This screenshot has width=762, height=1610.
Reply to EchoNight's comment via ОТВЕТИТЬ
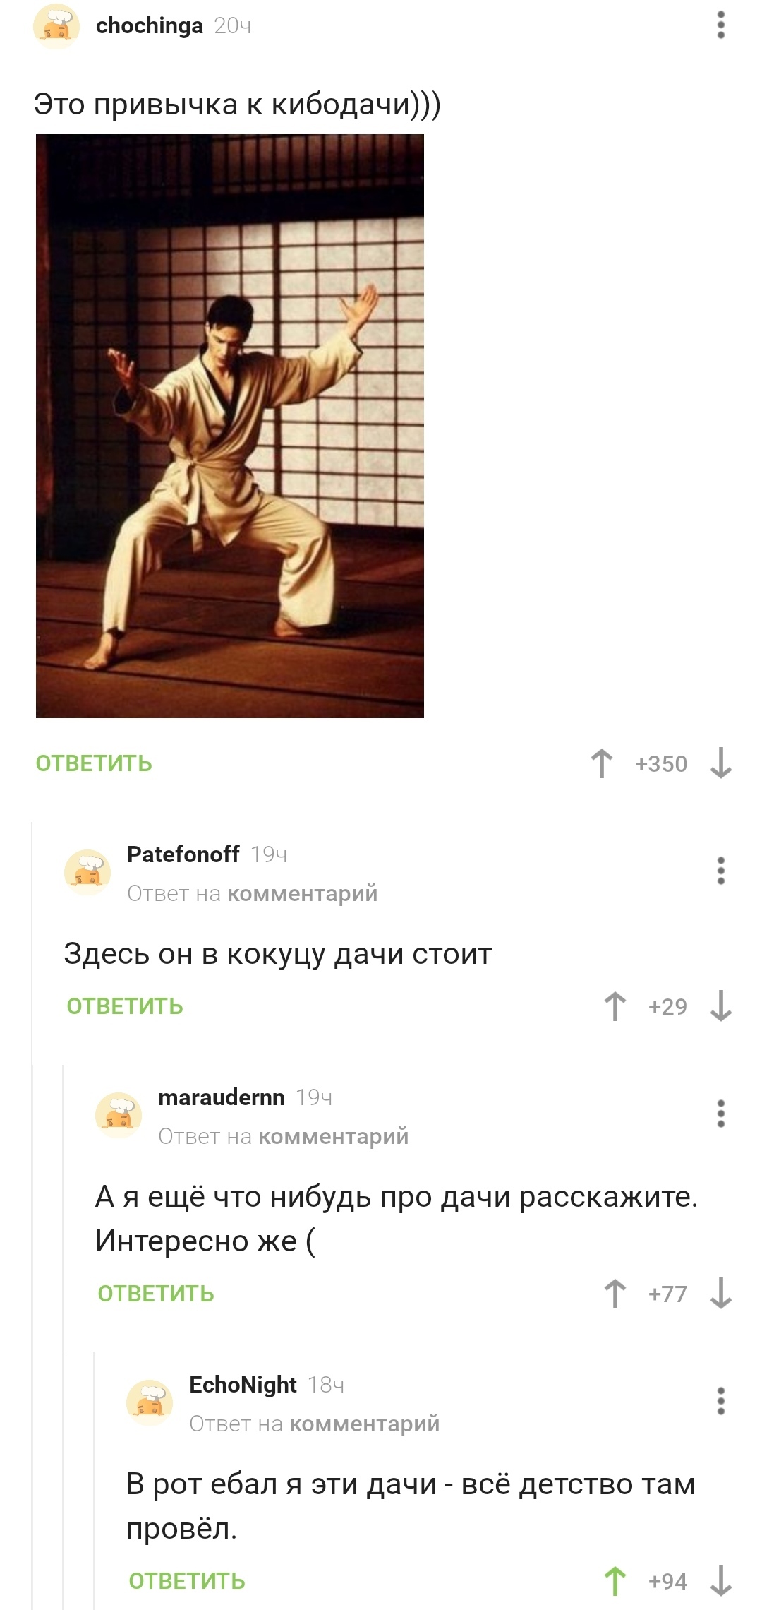187,1581
